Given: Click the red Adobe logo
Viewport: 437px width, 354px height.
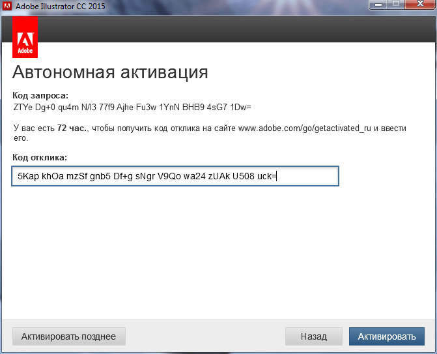Looking at the screenshot, I should click(25, 37).
